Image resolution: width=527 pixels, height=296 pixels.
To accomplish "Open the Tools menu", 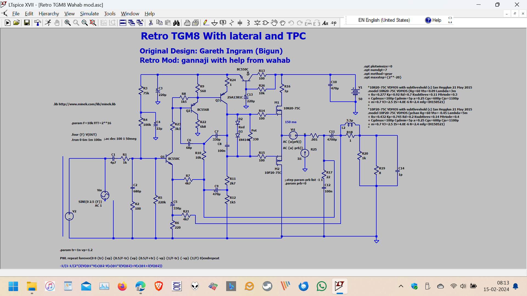I will (x=110, y=14).
